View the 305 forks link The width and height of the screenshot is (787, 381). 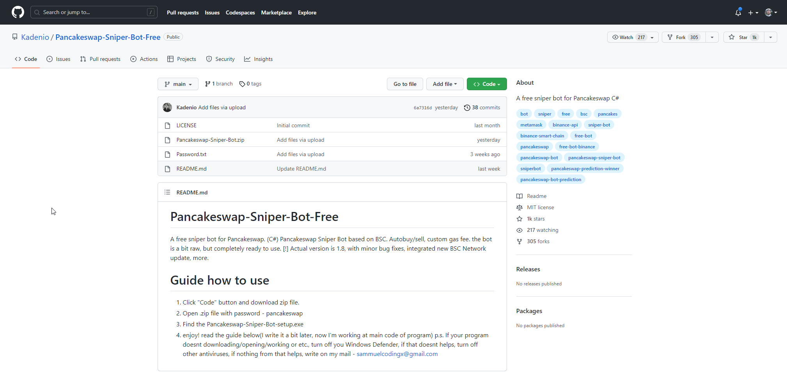[x=533, y=241]
